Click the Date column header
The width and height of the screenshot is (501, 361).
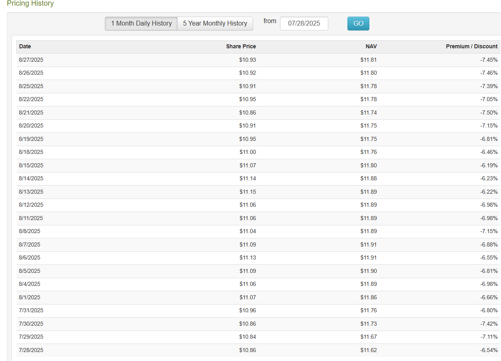25,47
